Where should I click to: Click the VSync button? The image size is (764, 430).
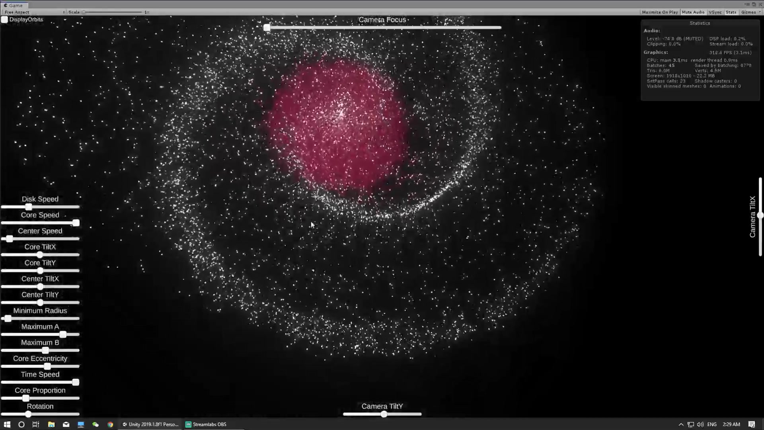click(x=715, y=12)
